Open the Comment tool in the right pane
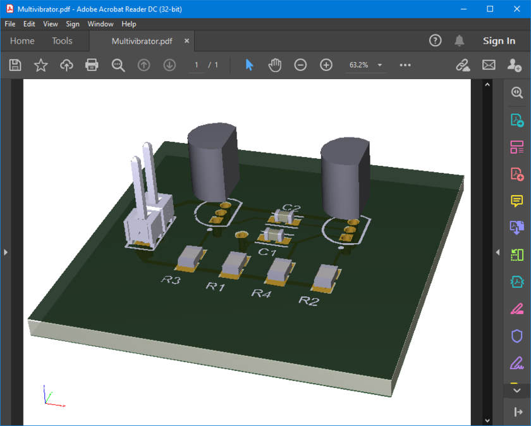The image size is (531, 426). coord(517,201)
